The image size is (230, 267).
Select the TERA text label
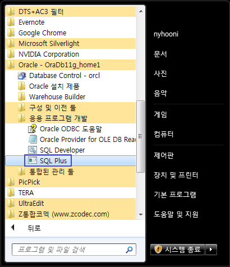26,192
